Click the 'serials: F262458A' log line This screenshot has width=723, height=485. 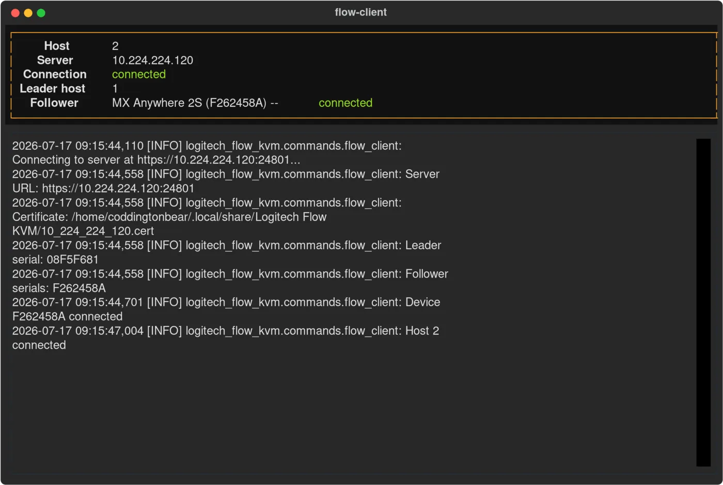[59, 288]
